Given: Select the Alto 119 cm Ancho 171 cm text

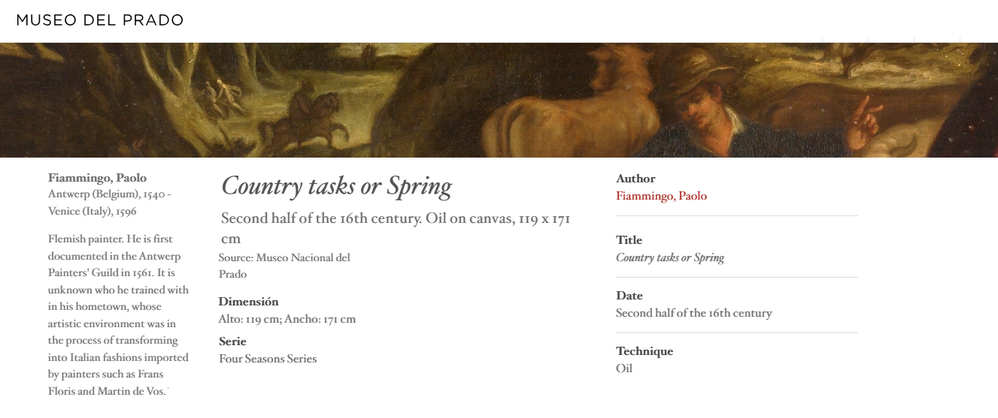Looking at the screenshot, I should 287,319.
